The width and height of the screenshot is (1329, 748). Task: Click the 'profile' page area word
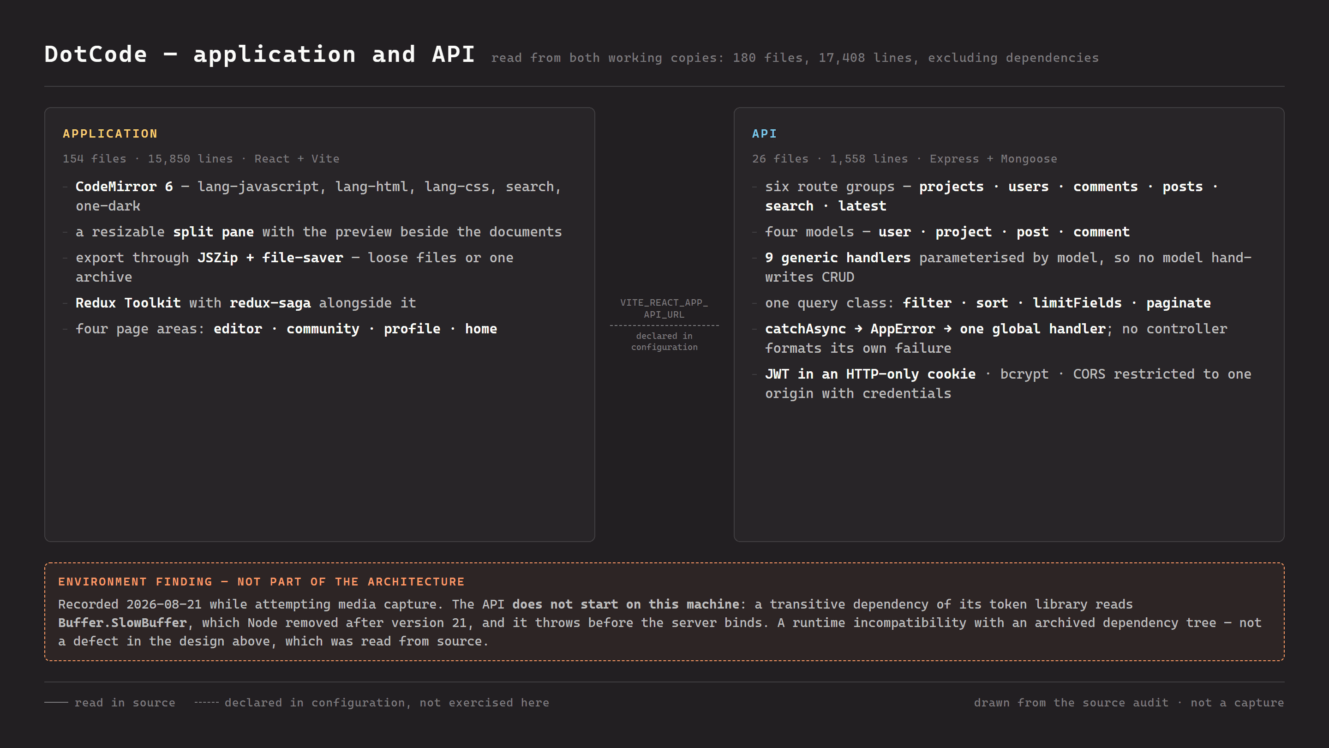click(412, 329)
